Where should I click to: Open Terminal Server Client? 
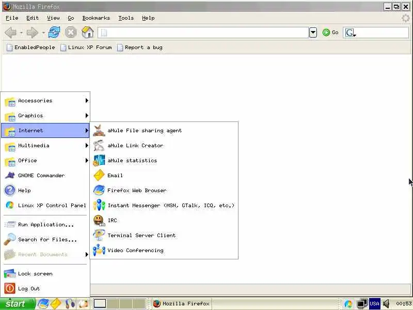coord(164,236)
